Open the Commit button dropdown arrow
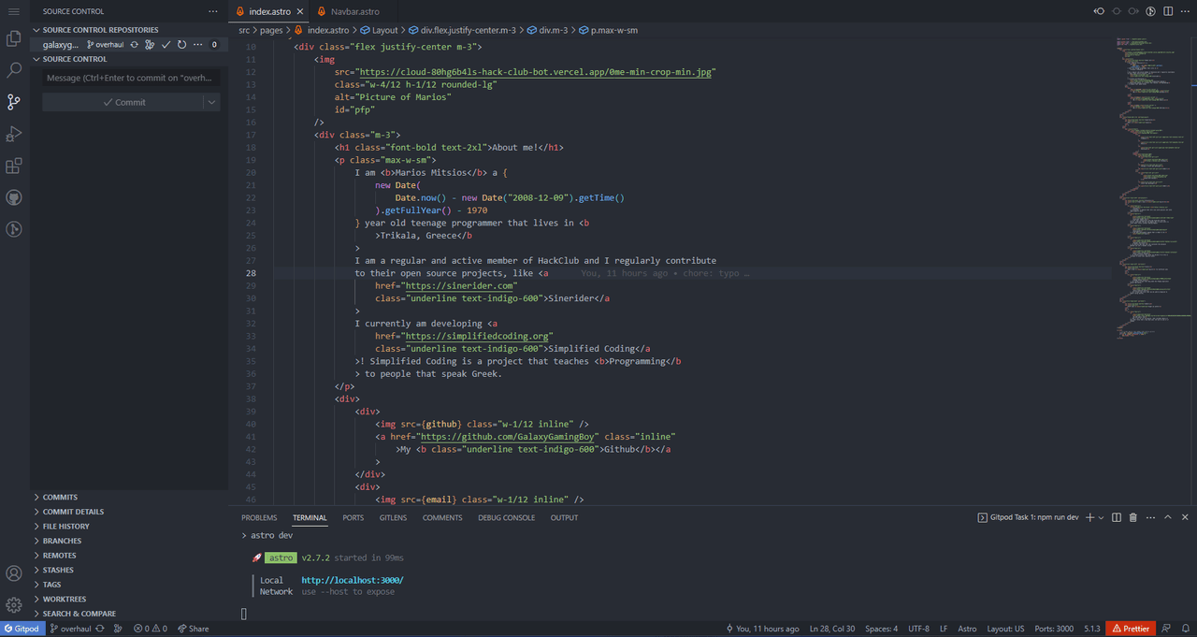 pos(211,102)
